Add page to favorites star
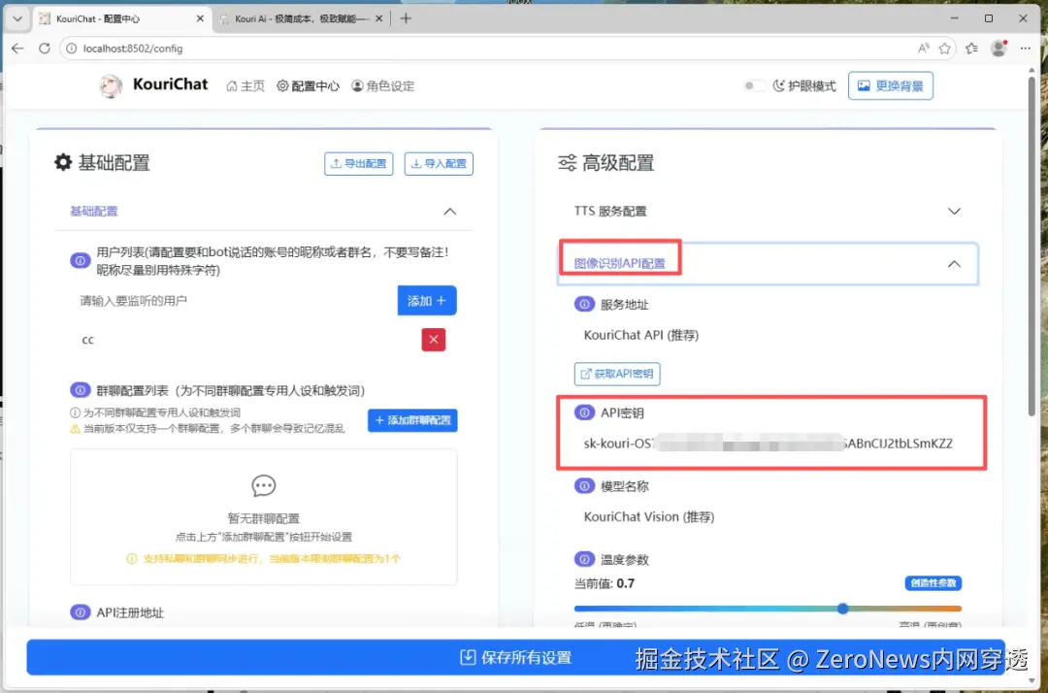The height and width of the screenshot is (693, 1048). (944, 49)
